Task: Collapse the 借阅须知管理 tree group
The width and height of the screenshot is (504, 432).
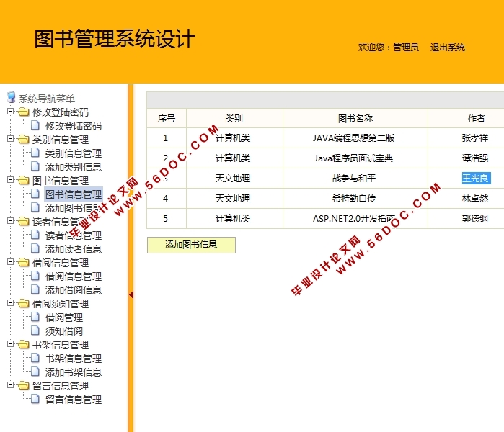Action: click(10, 303)
